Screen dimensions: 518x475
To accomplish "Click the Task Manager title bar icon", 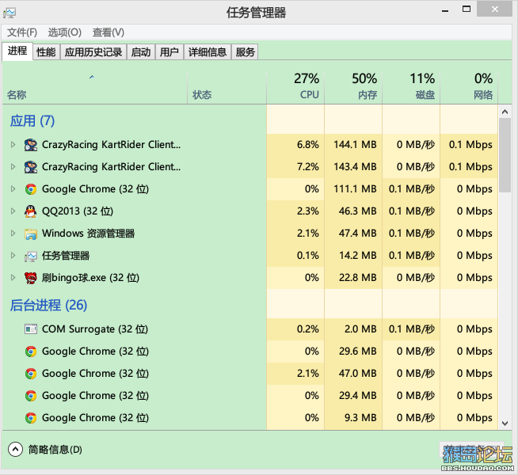I will (10, 13).
